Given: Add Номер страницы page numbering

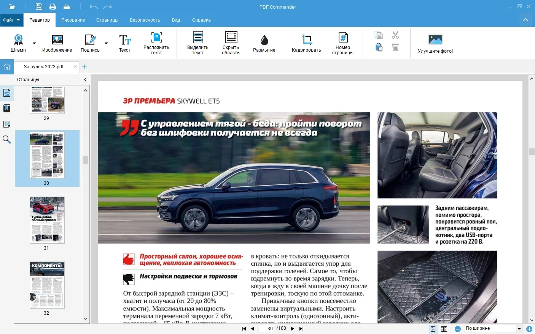Looking at the screenshot, I should (343, 43).
